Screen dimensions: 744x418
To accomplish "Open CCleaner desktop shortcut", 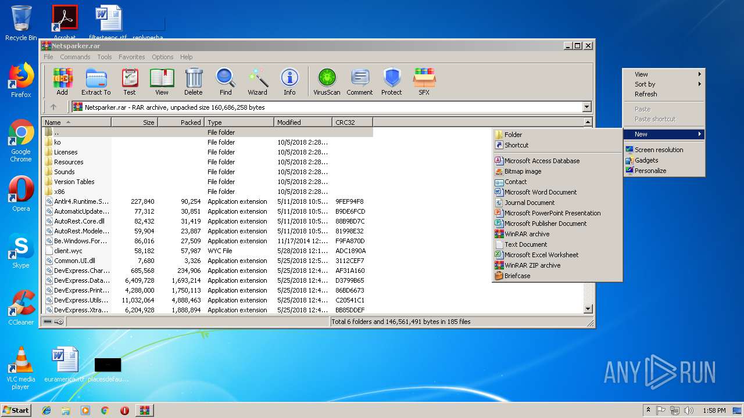I will pos(21,308).
